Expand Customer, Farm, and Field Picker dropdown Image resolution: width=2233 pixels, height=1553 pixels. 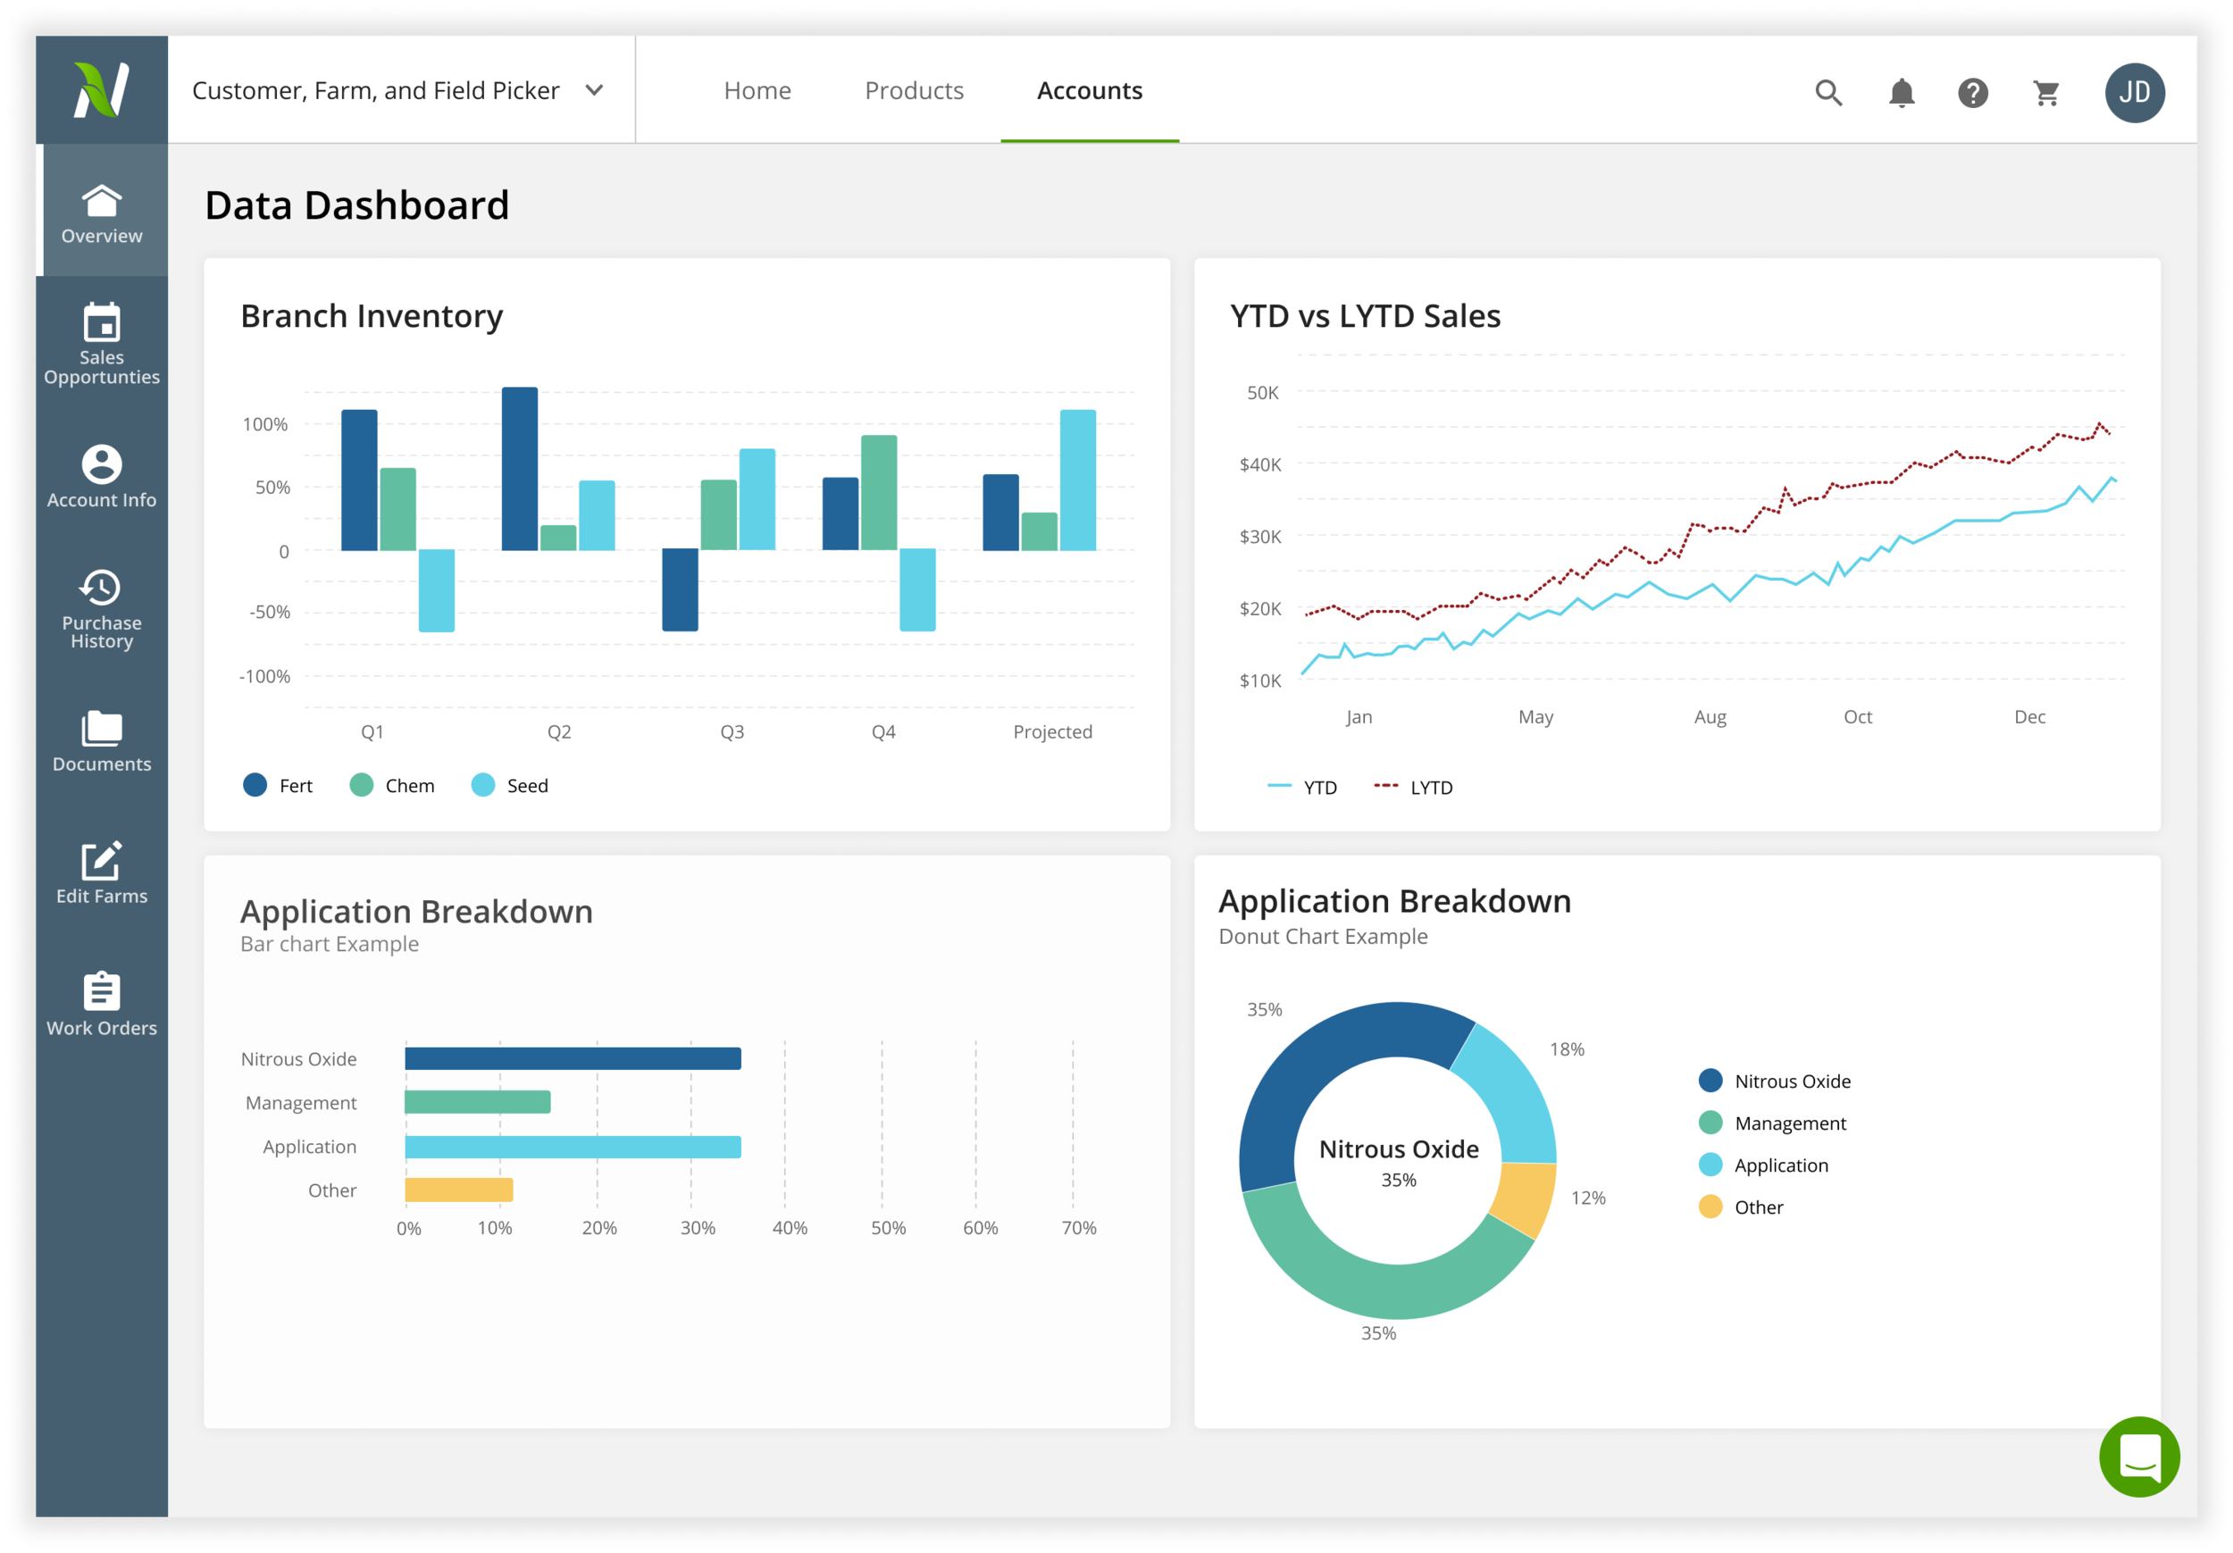375,90
